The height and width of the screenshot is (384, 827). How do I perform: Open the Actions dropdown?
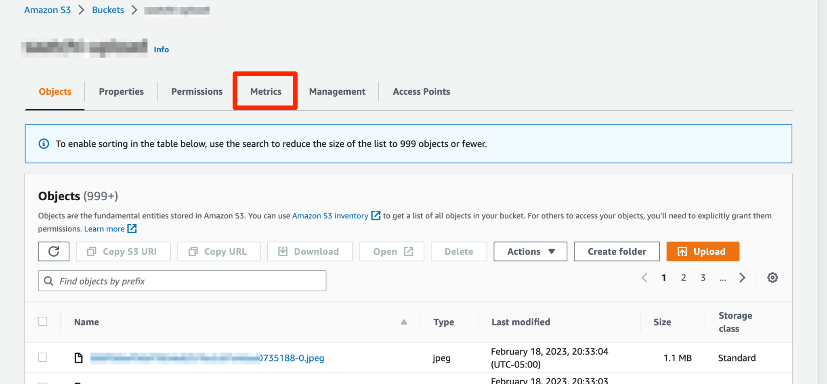click(530, 251)
